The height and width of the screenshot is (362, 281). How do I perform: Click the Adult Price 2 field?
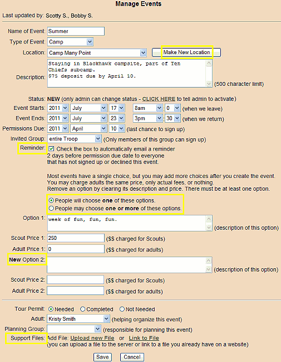coord(75,291)
